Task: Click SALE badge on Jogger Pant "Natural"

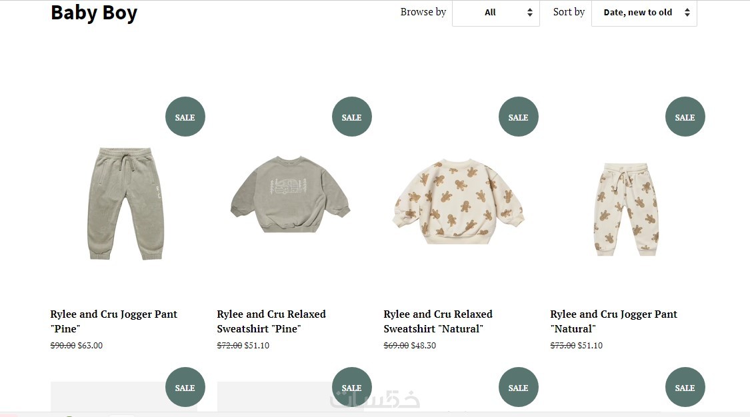Action: (685, 117)
